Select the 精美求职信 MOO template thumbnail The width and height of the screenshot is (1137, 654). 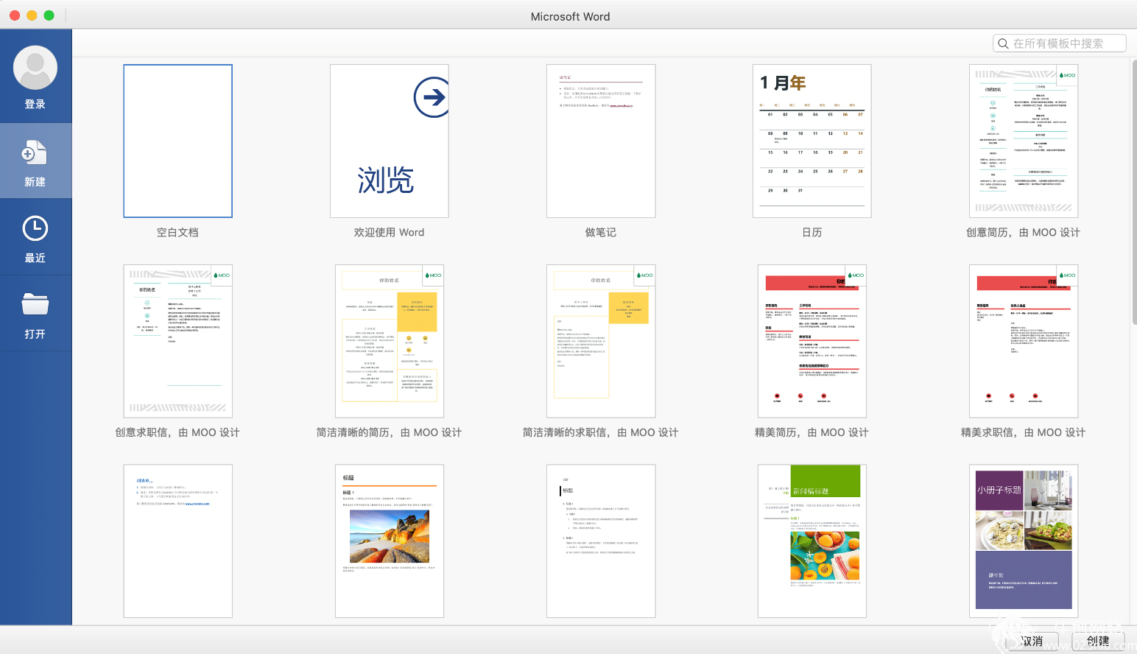pyautogui.click(x=1024, y=341)
